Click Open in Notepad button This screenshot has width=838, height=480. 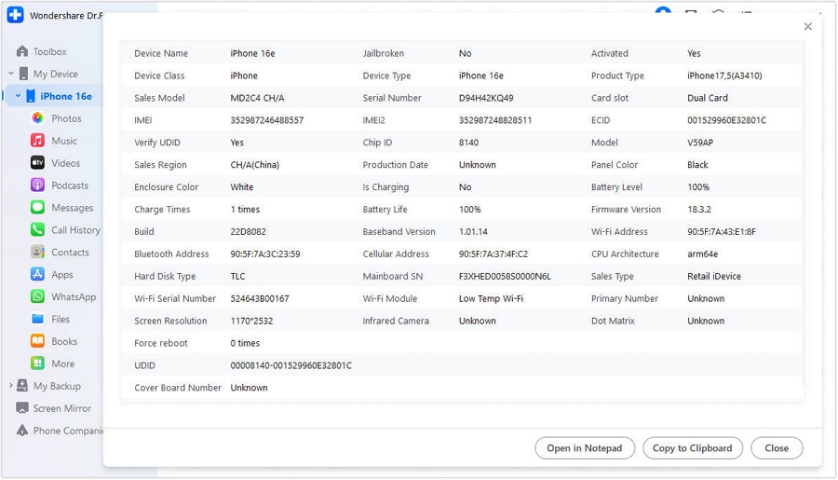[x=585, y=448]
